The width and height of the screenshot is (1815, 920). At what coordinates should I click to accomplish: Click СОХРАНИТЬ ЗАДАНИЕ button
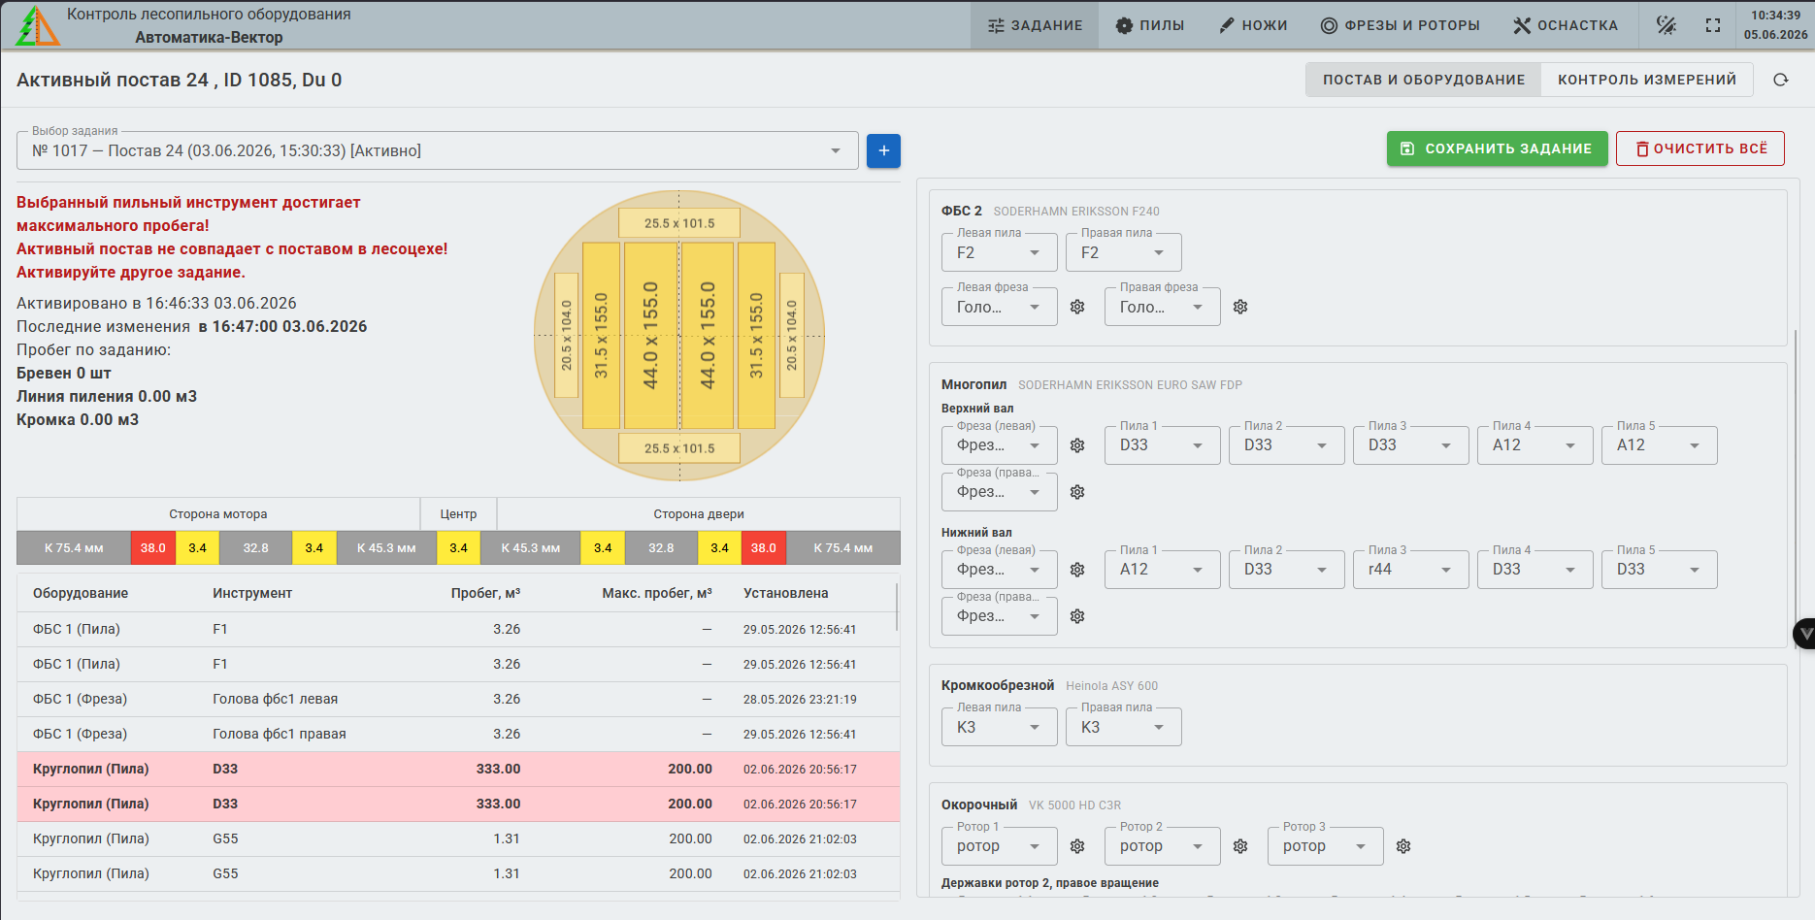tap(1497, 148)
